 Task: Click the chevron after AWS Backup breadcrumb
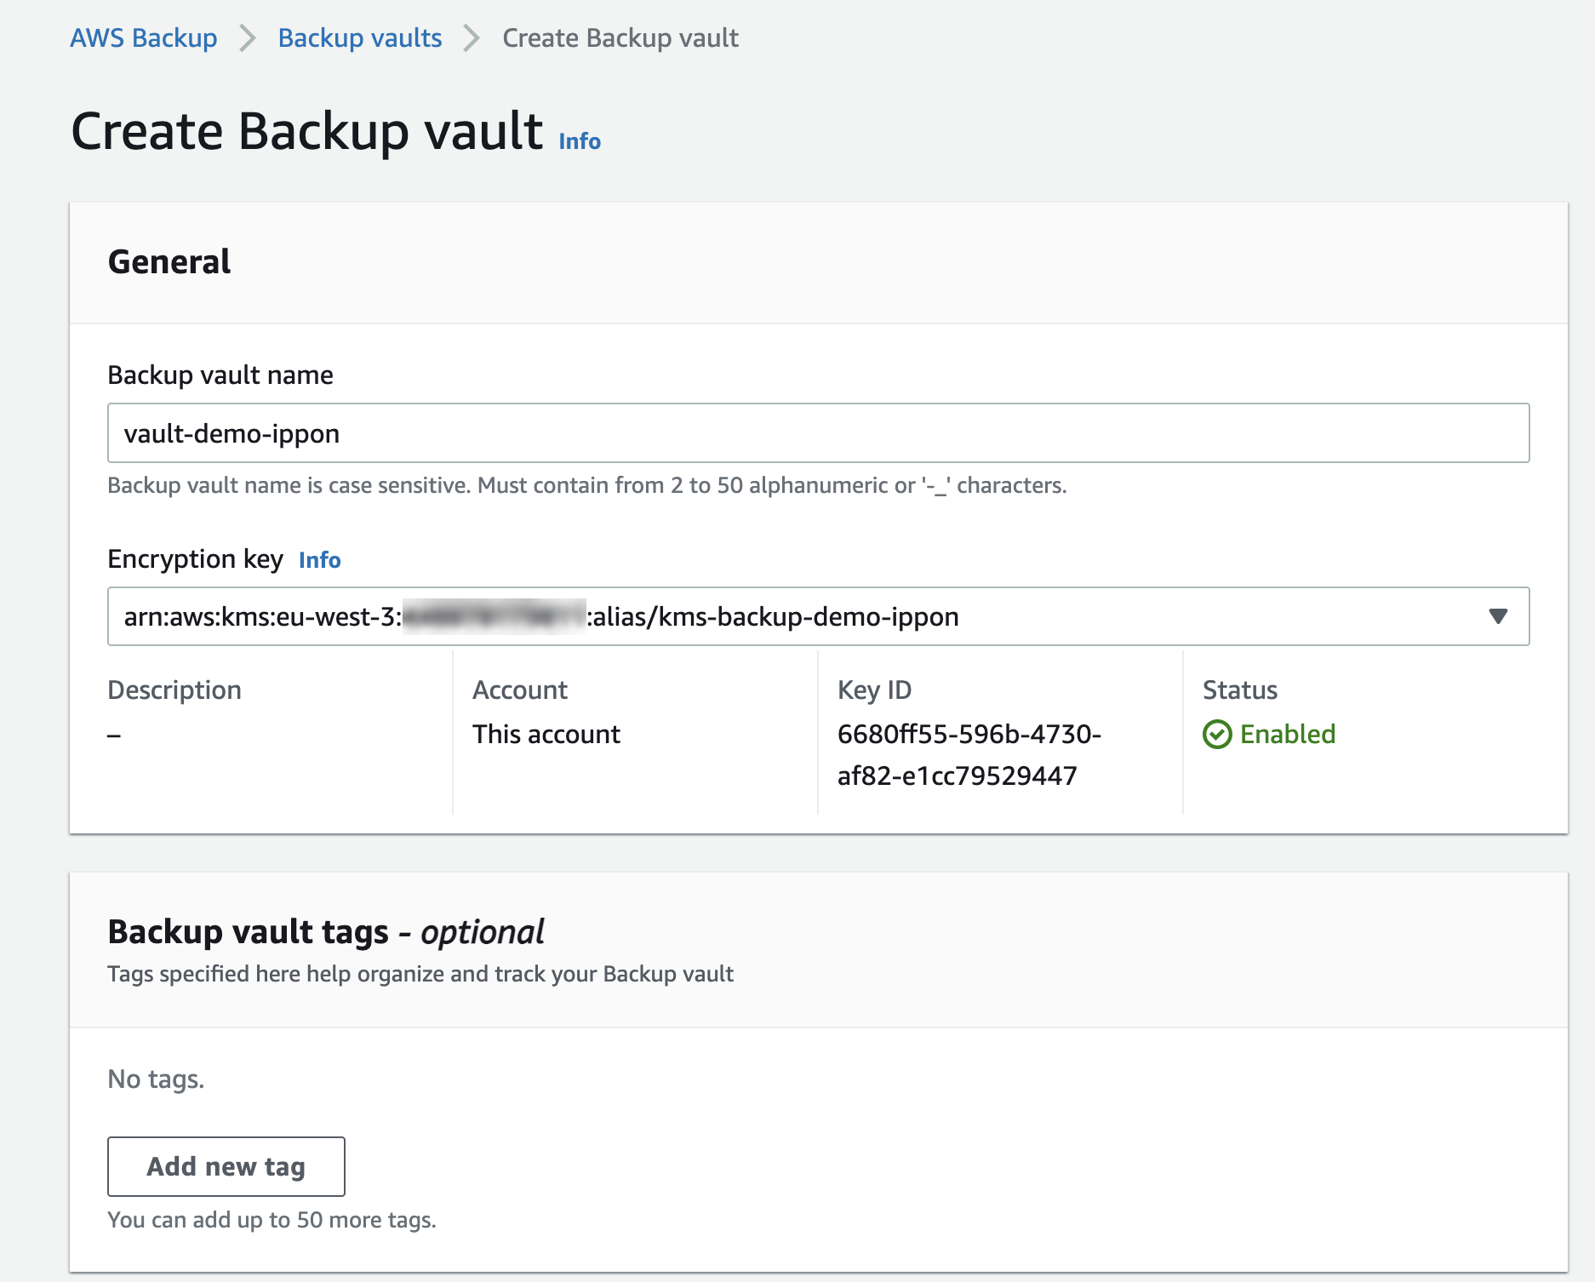(248, 38)
